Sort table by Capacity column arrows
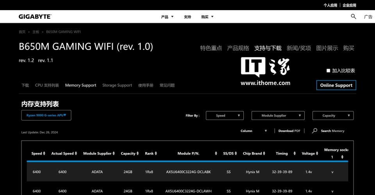 [x=137, y=154]
